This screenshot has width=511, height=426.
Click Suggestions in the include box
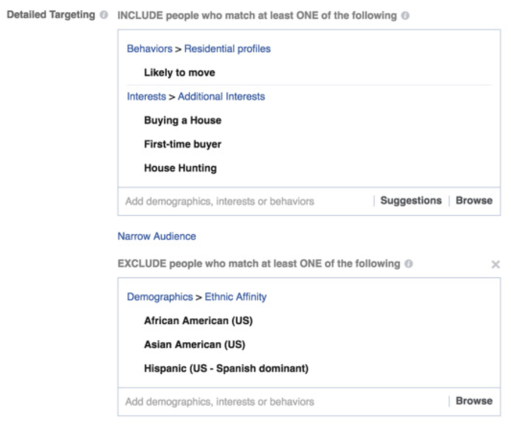(410, 201)
